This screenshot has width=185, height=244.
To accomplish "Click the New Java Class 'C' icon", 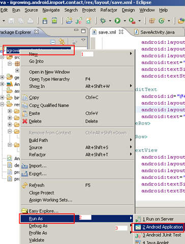I will pyautogui.click(x=162, y=21).
